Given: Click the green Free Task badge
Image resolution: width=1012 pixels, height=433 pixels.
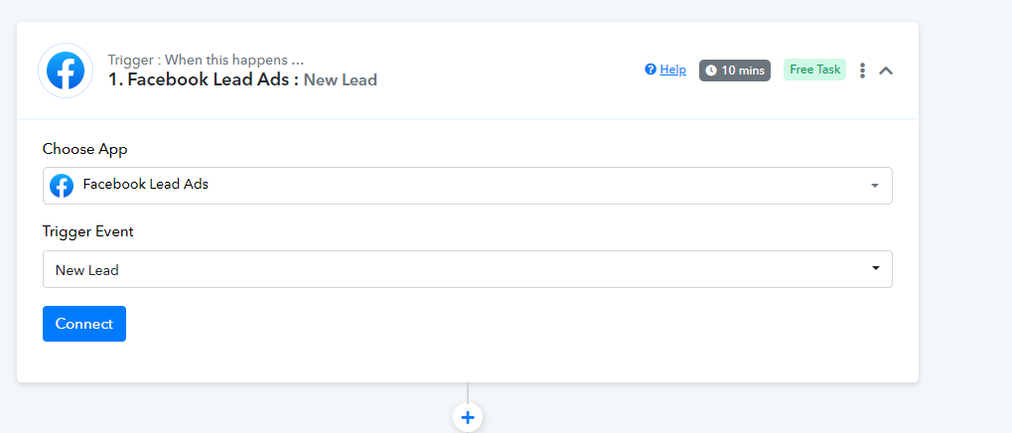Looking at the screenshot, I should 814,70.
